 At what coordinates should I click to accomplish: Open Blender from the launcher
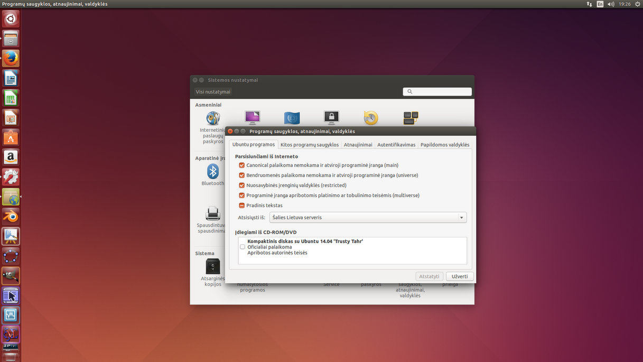tap(11, 217)
